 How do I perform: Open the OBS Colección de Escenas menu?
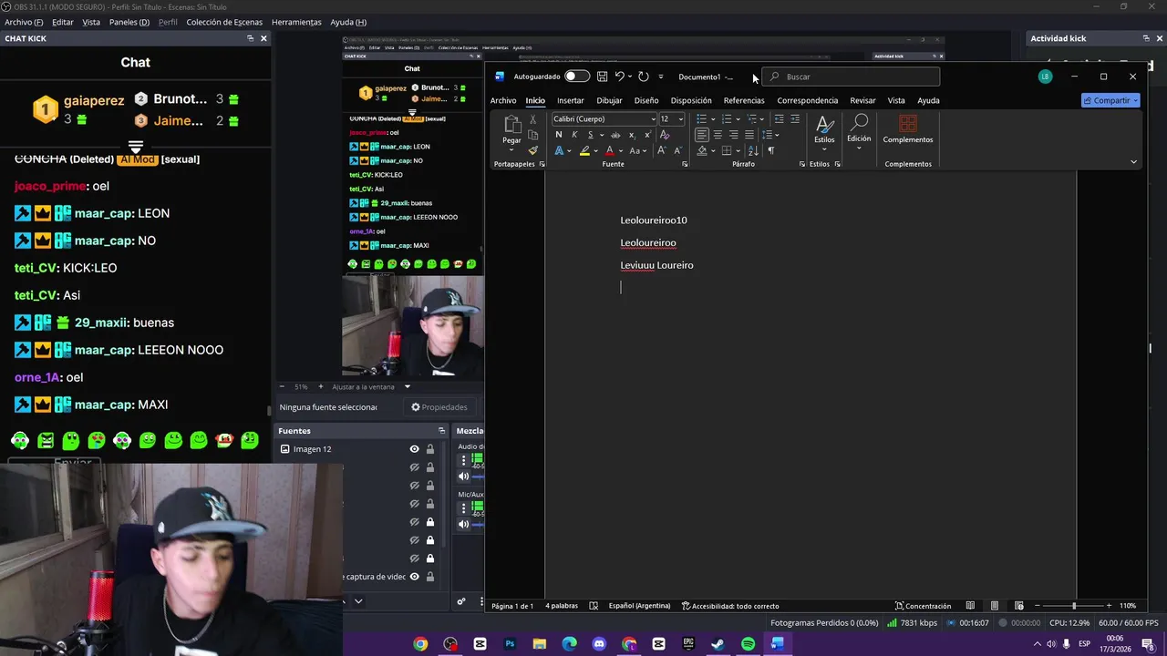click(224, 22)
